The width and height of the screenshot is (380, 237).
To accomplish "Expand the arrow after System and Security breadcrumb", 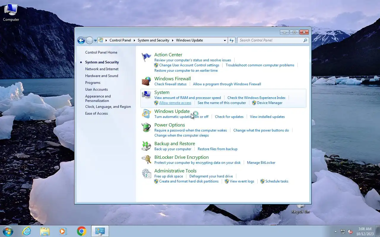I will pyautogui.click(x=172, y=40).
